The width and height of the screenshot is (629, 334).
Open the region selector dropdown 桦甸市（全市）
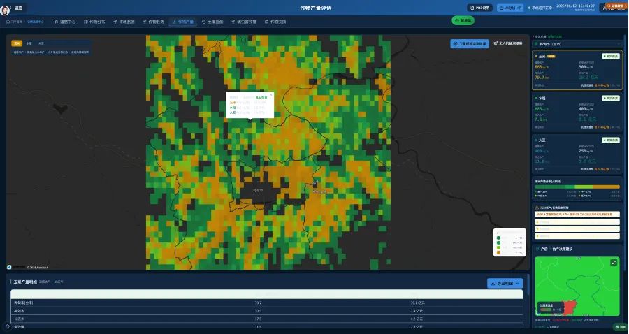(577, 44)
